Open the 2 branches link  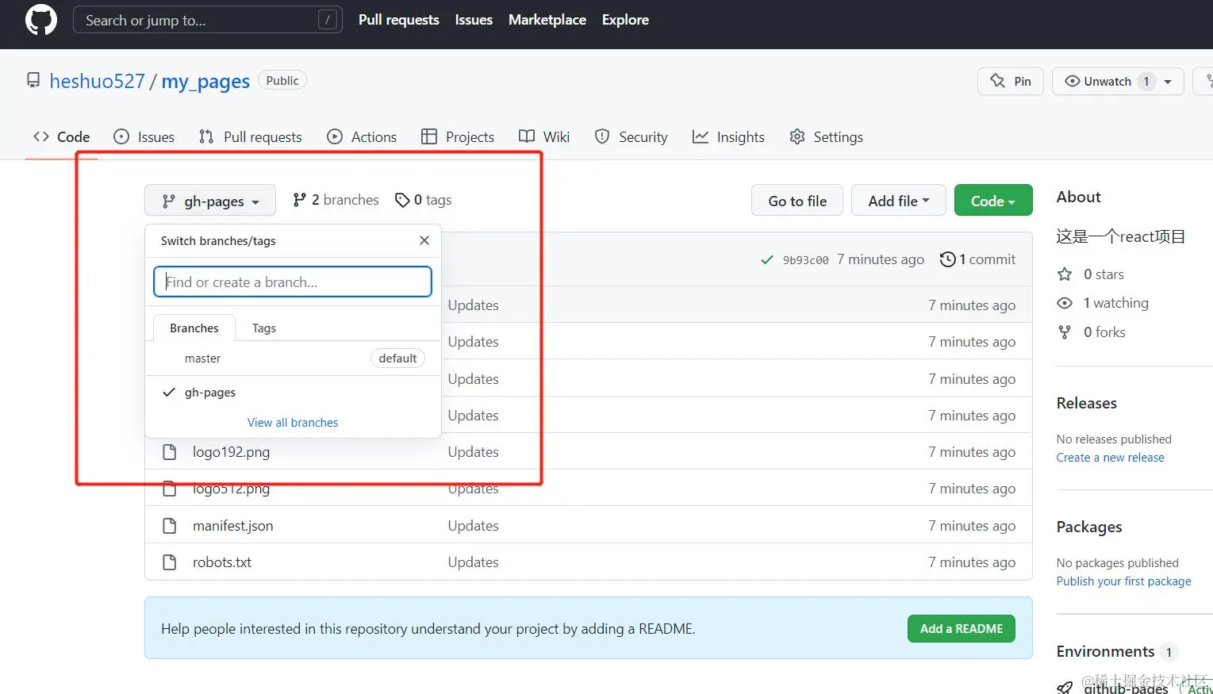click(336, 200)
